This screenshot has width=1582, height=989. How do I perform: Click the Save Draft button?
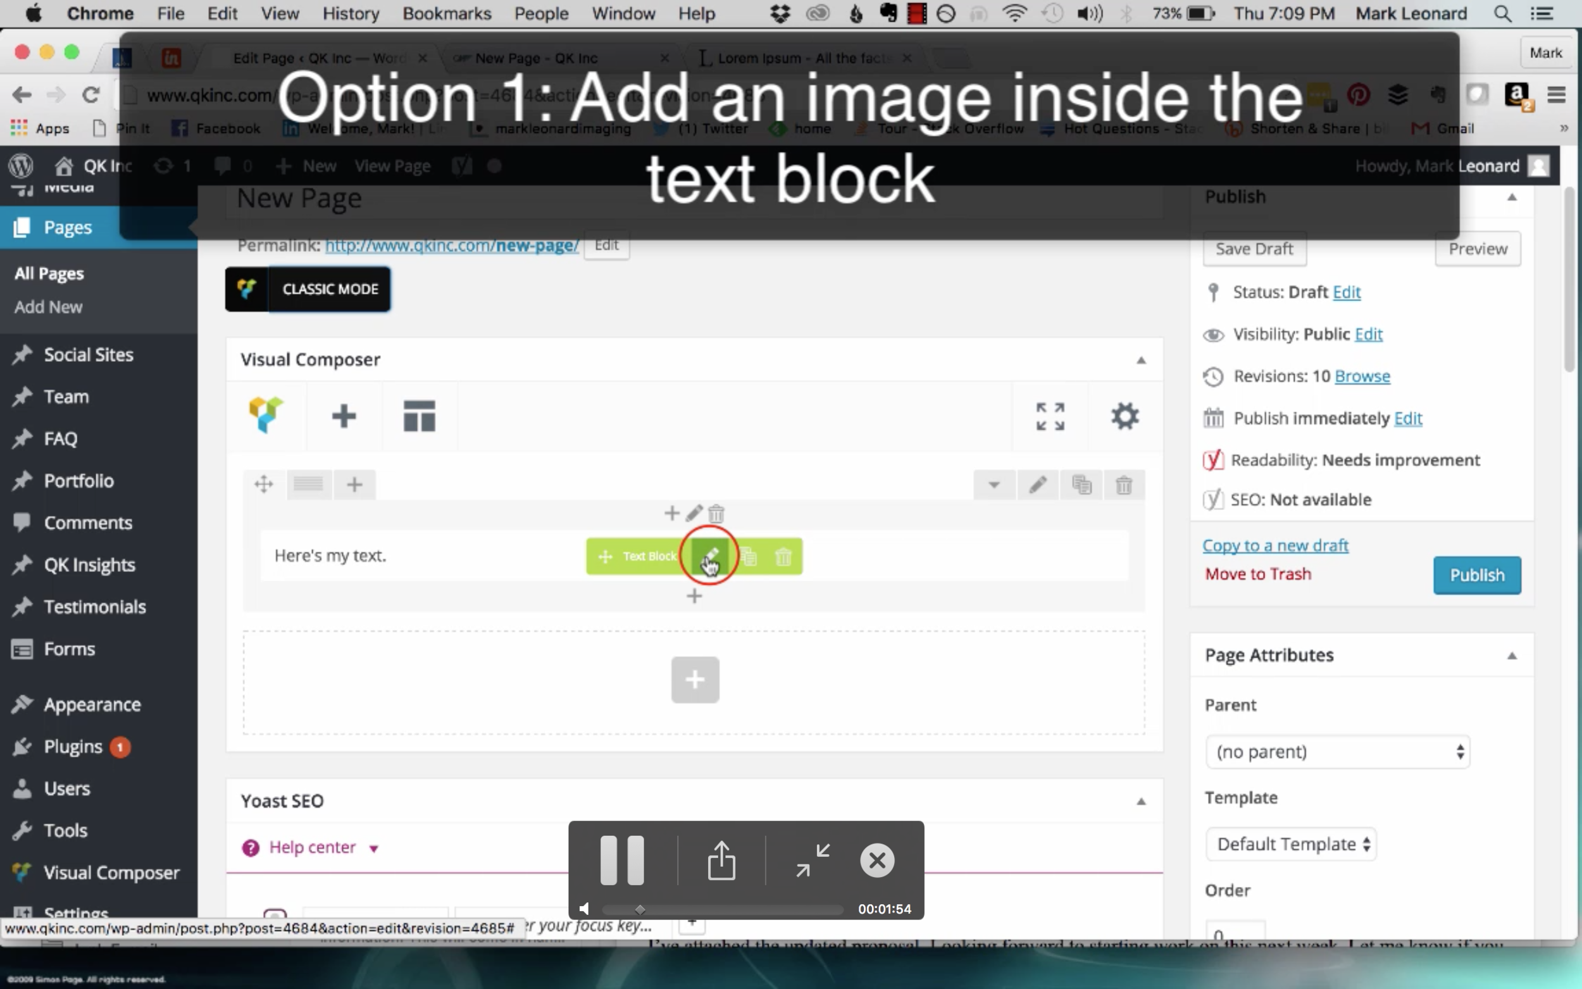click(x=1254, y=249)
